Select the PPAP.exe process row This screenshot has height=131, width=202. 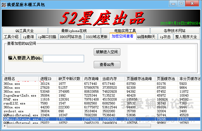(101, 100)
